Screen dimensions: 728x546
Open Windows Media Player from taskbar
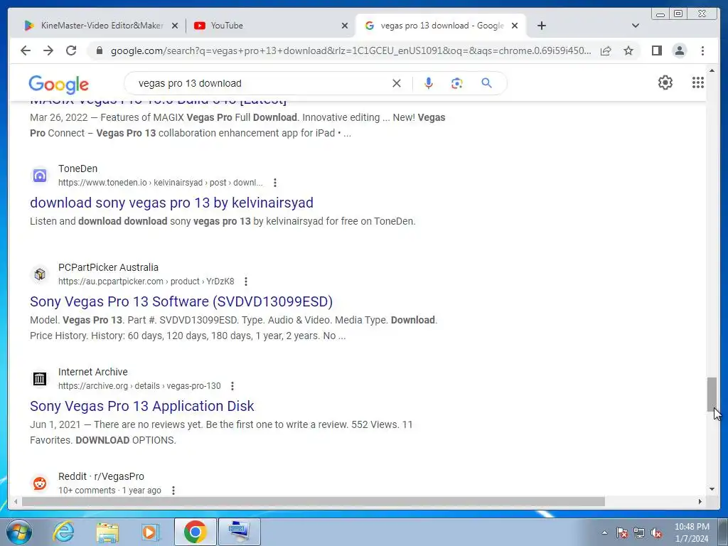(x=150, y=532)
